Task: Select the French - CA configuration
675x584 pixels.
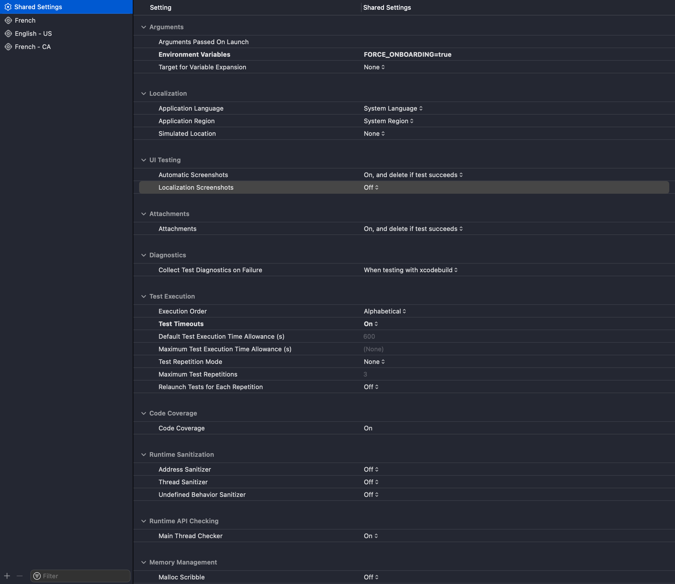Action: (x=33, y=47)
